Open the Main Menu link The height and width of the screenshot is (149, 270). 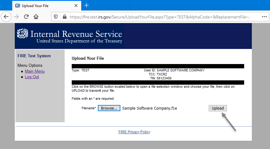click(x=34, y=71)
